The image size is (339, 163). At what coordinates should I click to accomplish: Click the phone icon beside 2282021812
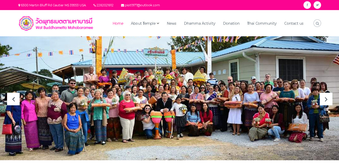[95, 5]
